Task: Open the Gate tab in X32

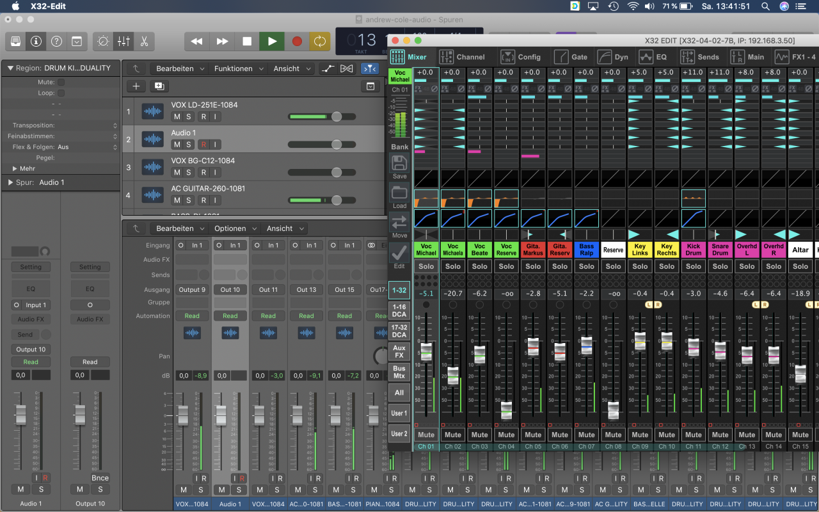Action: click(571, 57)
